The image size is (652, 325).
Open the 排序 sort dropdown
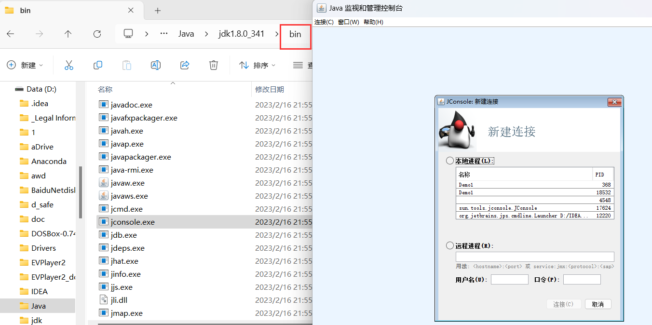pos(258,65)
